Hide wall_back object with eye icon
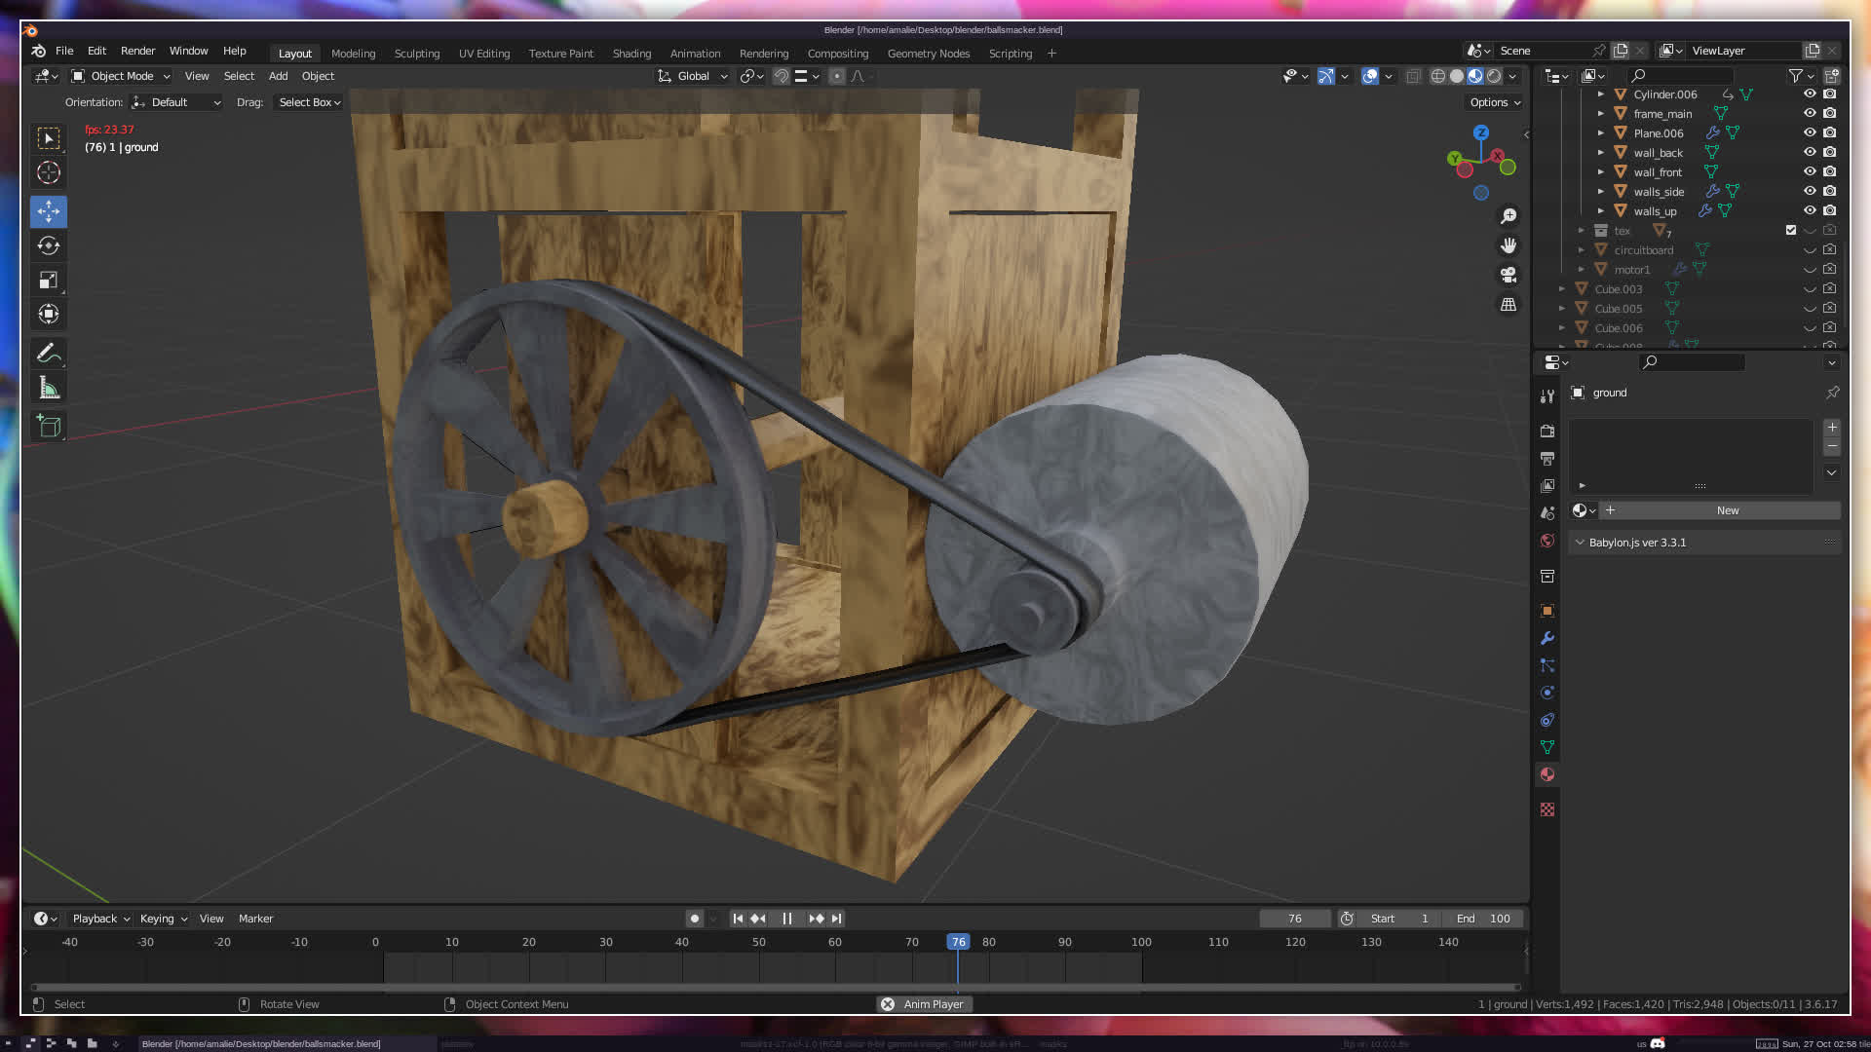Image resolution: width=1871 pixels, height=1052 pixels. click(x=1810, y=152)
